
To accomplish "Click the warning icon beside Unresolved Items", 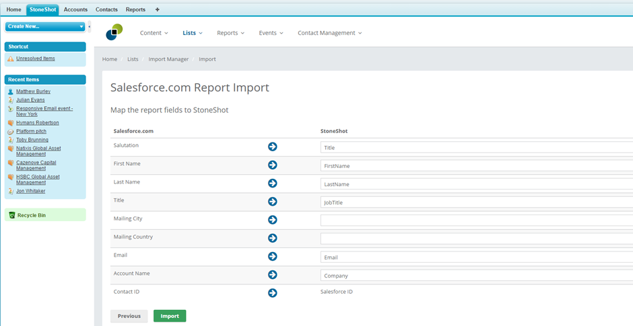I will click(x=11, y=59).
